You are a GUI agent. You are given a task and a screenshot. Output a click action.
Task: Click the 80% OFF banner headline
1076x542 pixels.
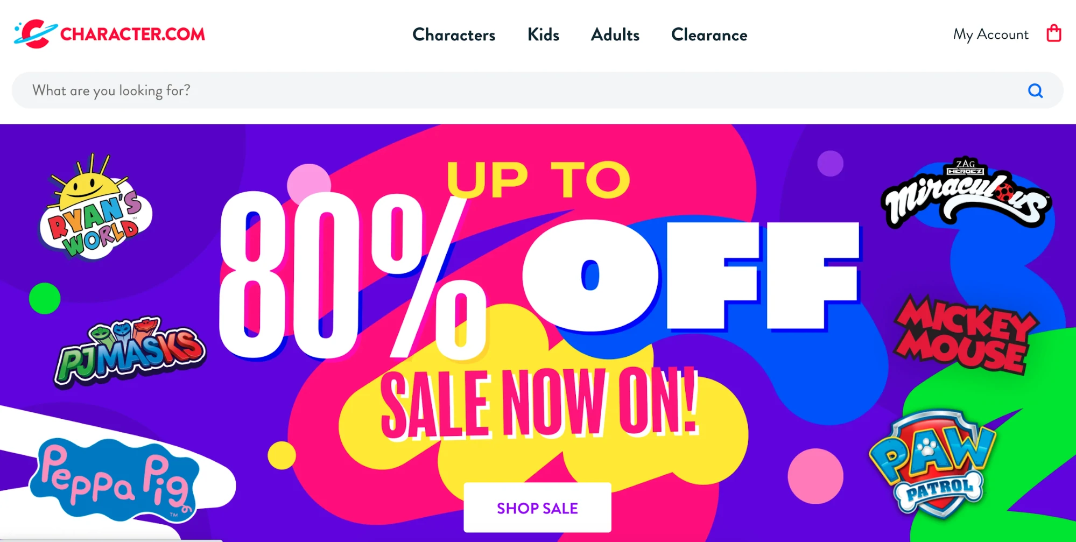[538, 274]
